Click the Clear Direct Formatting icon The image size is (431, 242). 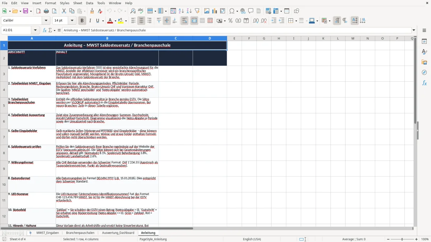[x=100, y=11]
